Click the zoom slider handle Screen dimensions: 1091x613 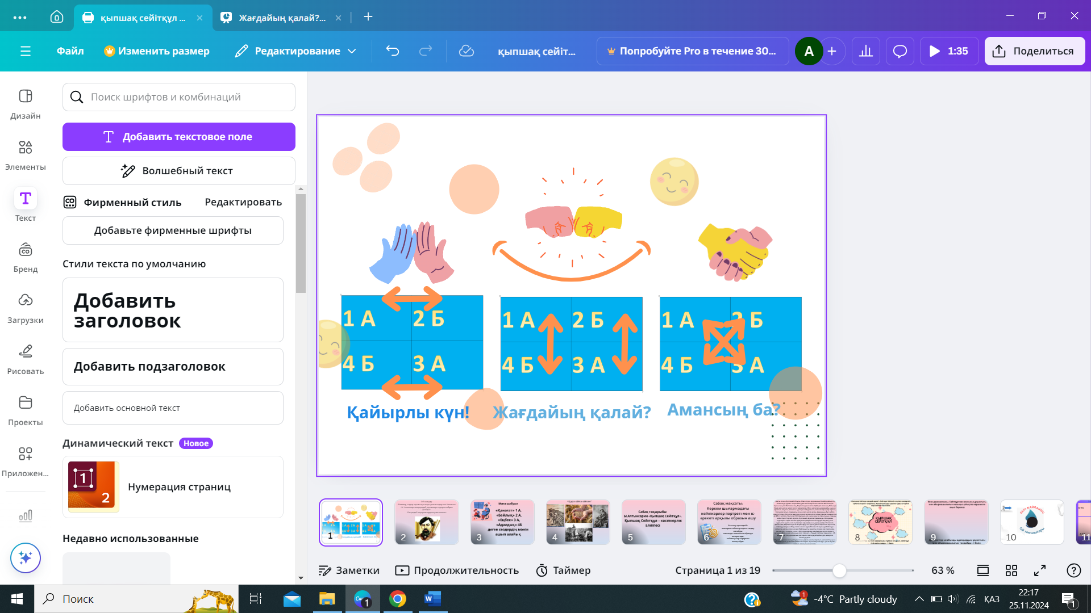(839, 570)
